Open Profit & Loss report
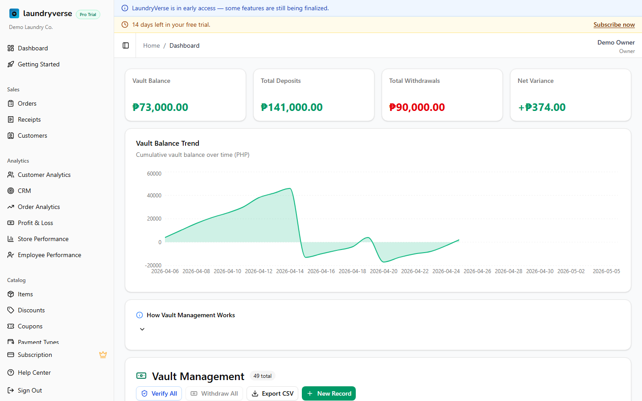The image size is (642, 401). (x=57, y=223)
